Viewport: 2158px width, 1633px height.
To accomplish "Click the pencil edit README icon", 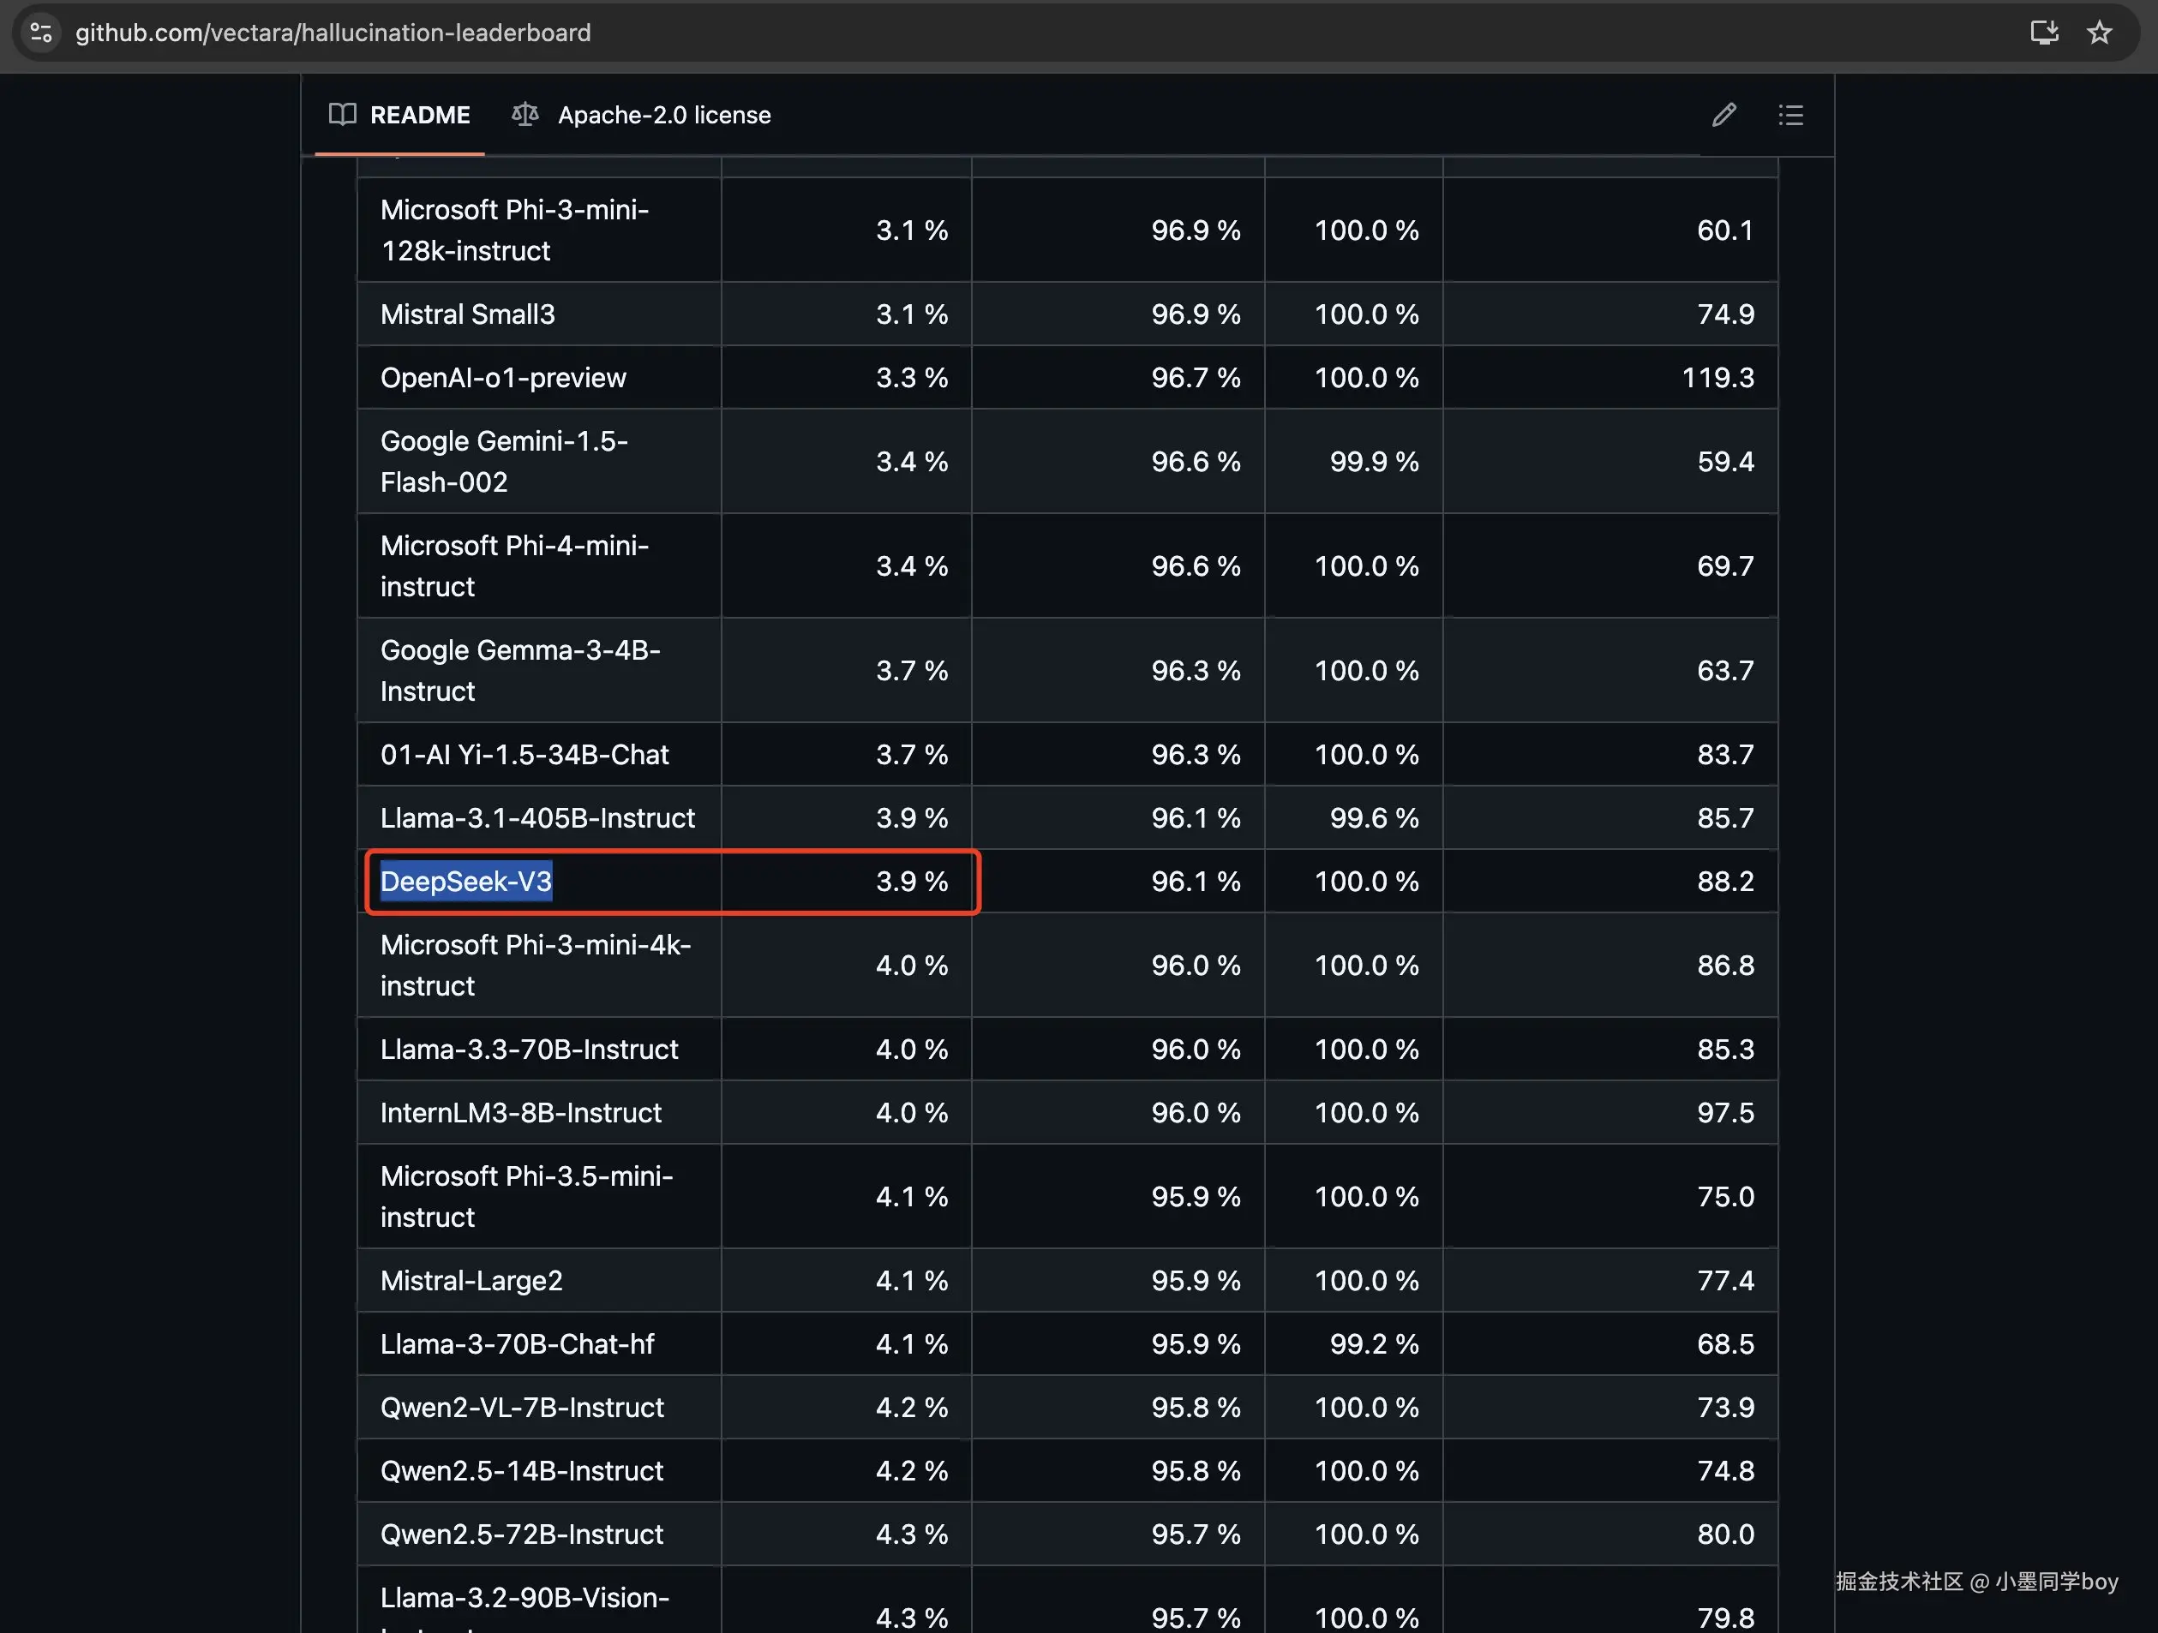I will 1723,115.
